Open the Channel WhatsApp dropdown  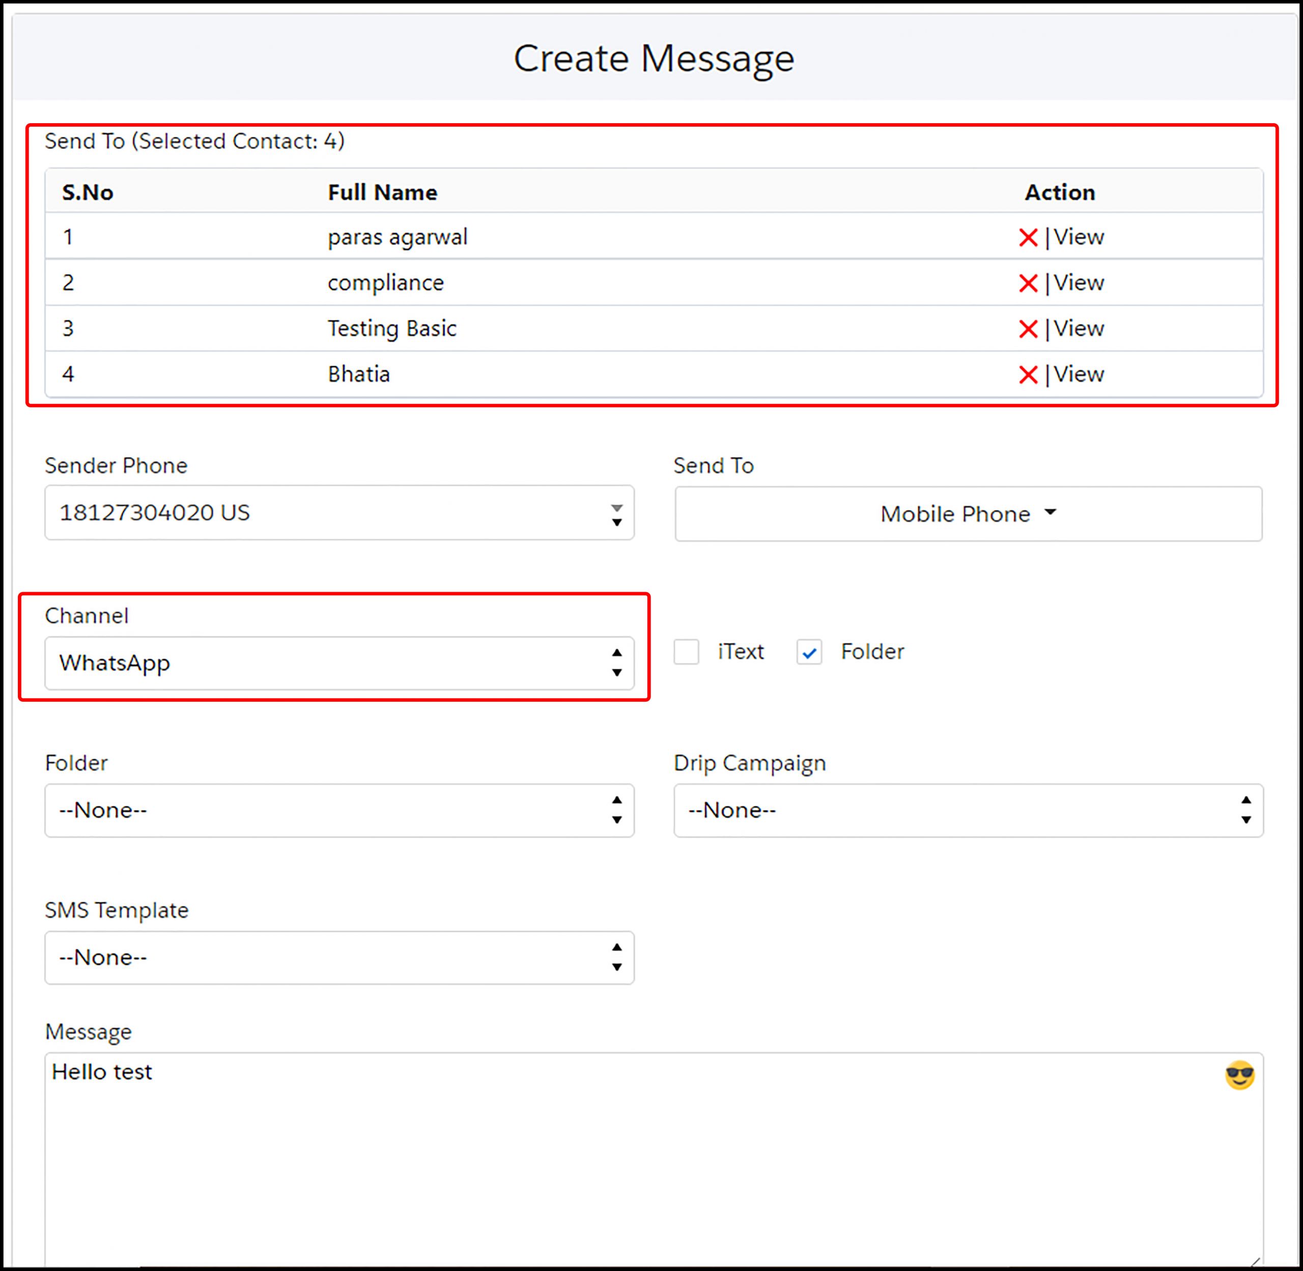pyautogui.click(x=339, y=663)
